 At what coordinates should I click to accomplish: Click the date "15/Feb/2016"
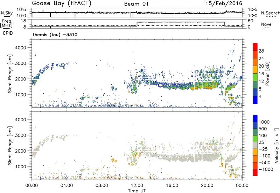224,3
